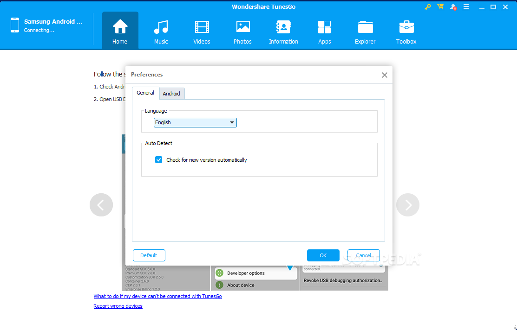This screenshot has height=330, width=517.
Task: Open the Language dropdown
Action: tap(195, 122)
